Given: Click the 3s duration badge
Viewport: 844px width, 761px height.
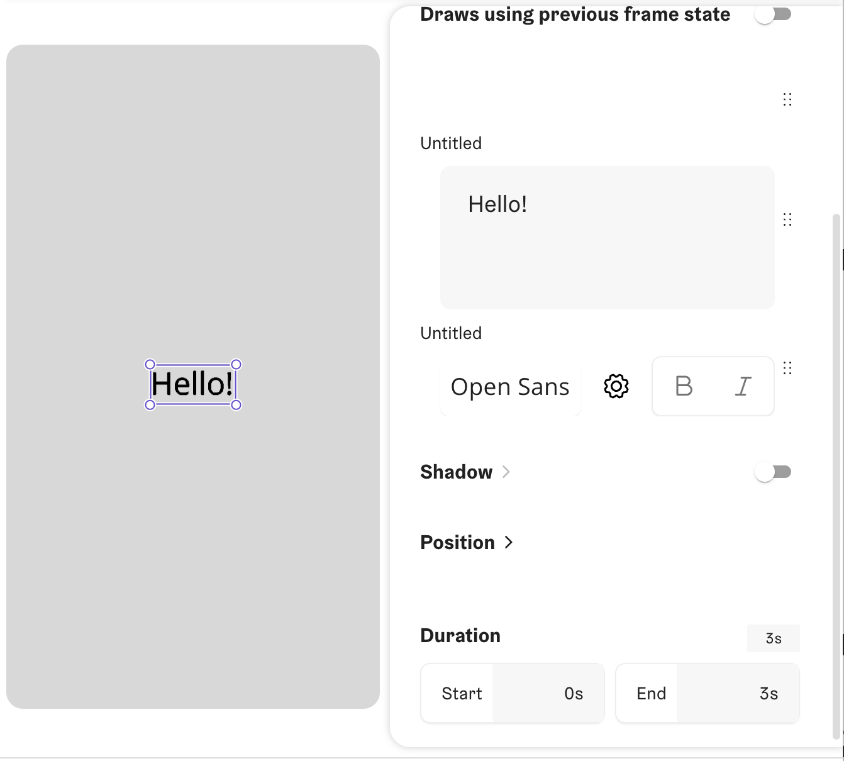Looking at the screenshot, I should point(773,638).
